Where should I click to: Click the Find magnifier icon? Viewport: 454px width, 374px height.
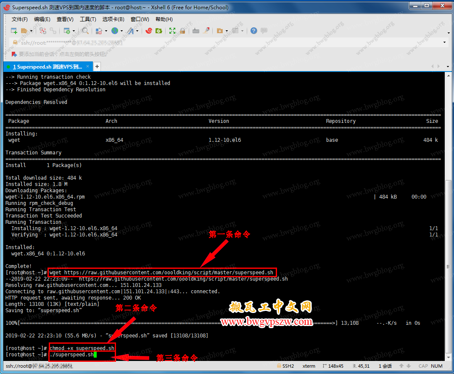[85, 31]
